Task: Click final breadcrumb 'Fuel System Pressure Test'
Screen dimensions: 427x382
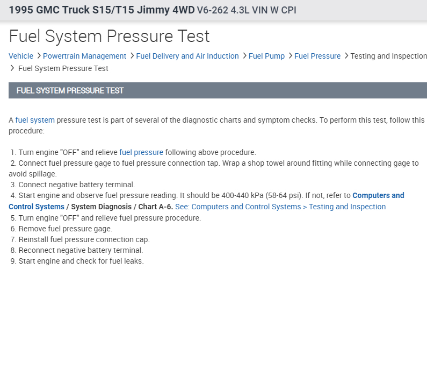Action: coord(63,68)
